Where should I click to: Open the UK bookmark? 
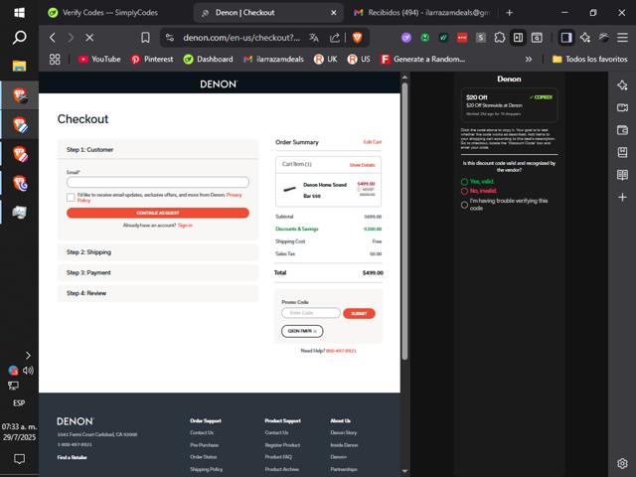(326, 60)
